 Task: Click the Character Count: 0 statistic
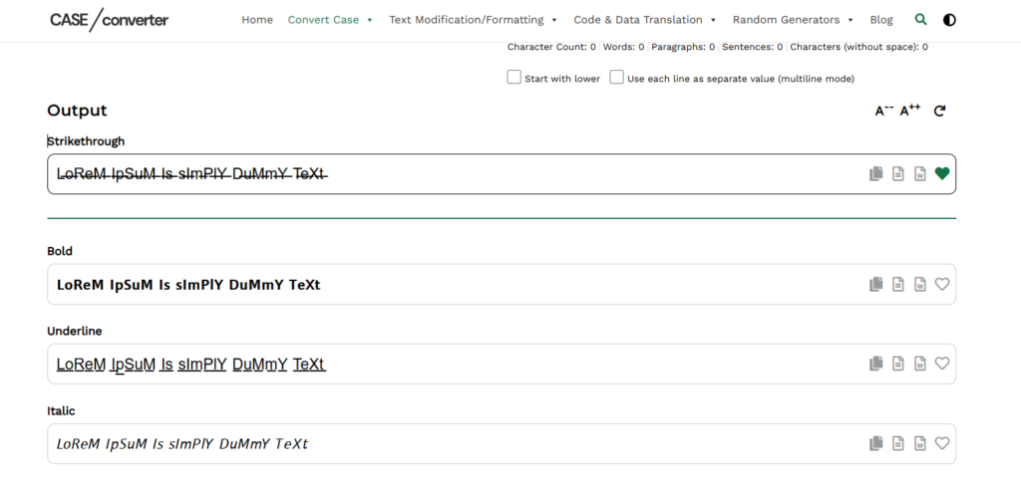click(551, 47)
